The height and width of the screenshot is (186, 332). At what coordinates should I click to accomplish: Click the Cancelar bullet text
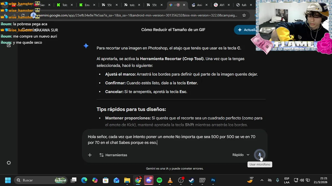[146, 92]
